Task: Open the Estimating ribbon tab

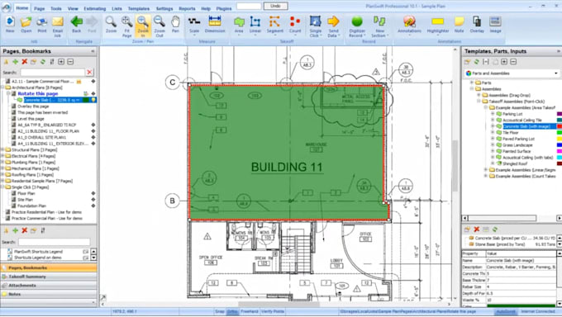Action: pyautogui.click(x=94, y=8)
